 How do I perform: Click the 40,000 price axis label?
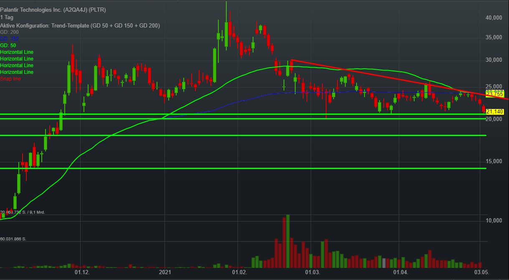(x=494, y=18)
